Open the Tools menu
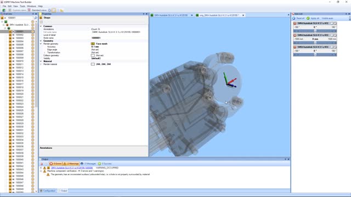 [22, 6]
